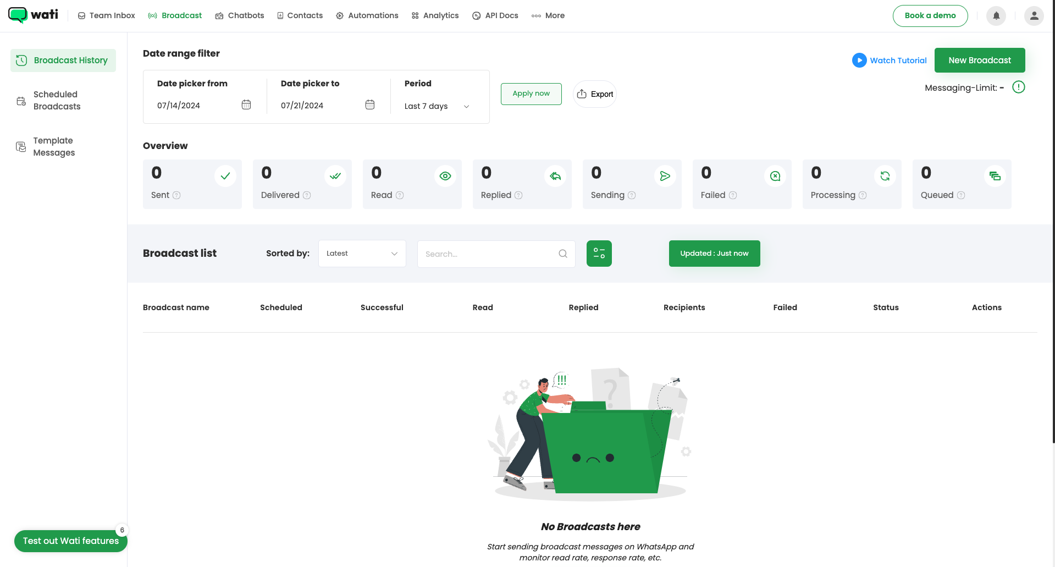
Task: Click the green filter settings icon button
Action: tap(599, 254)
